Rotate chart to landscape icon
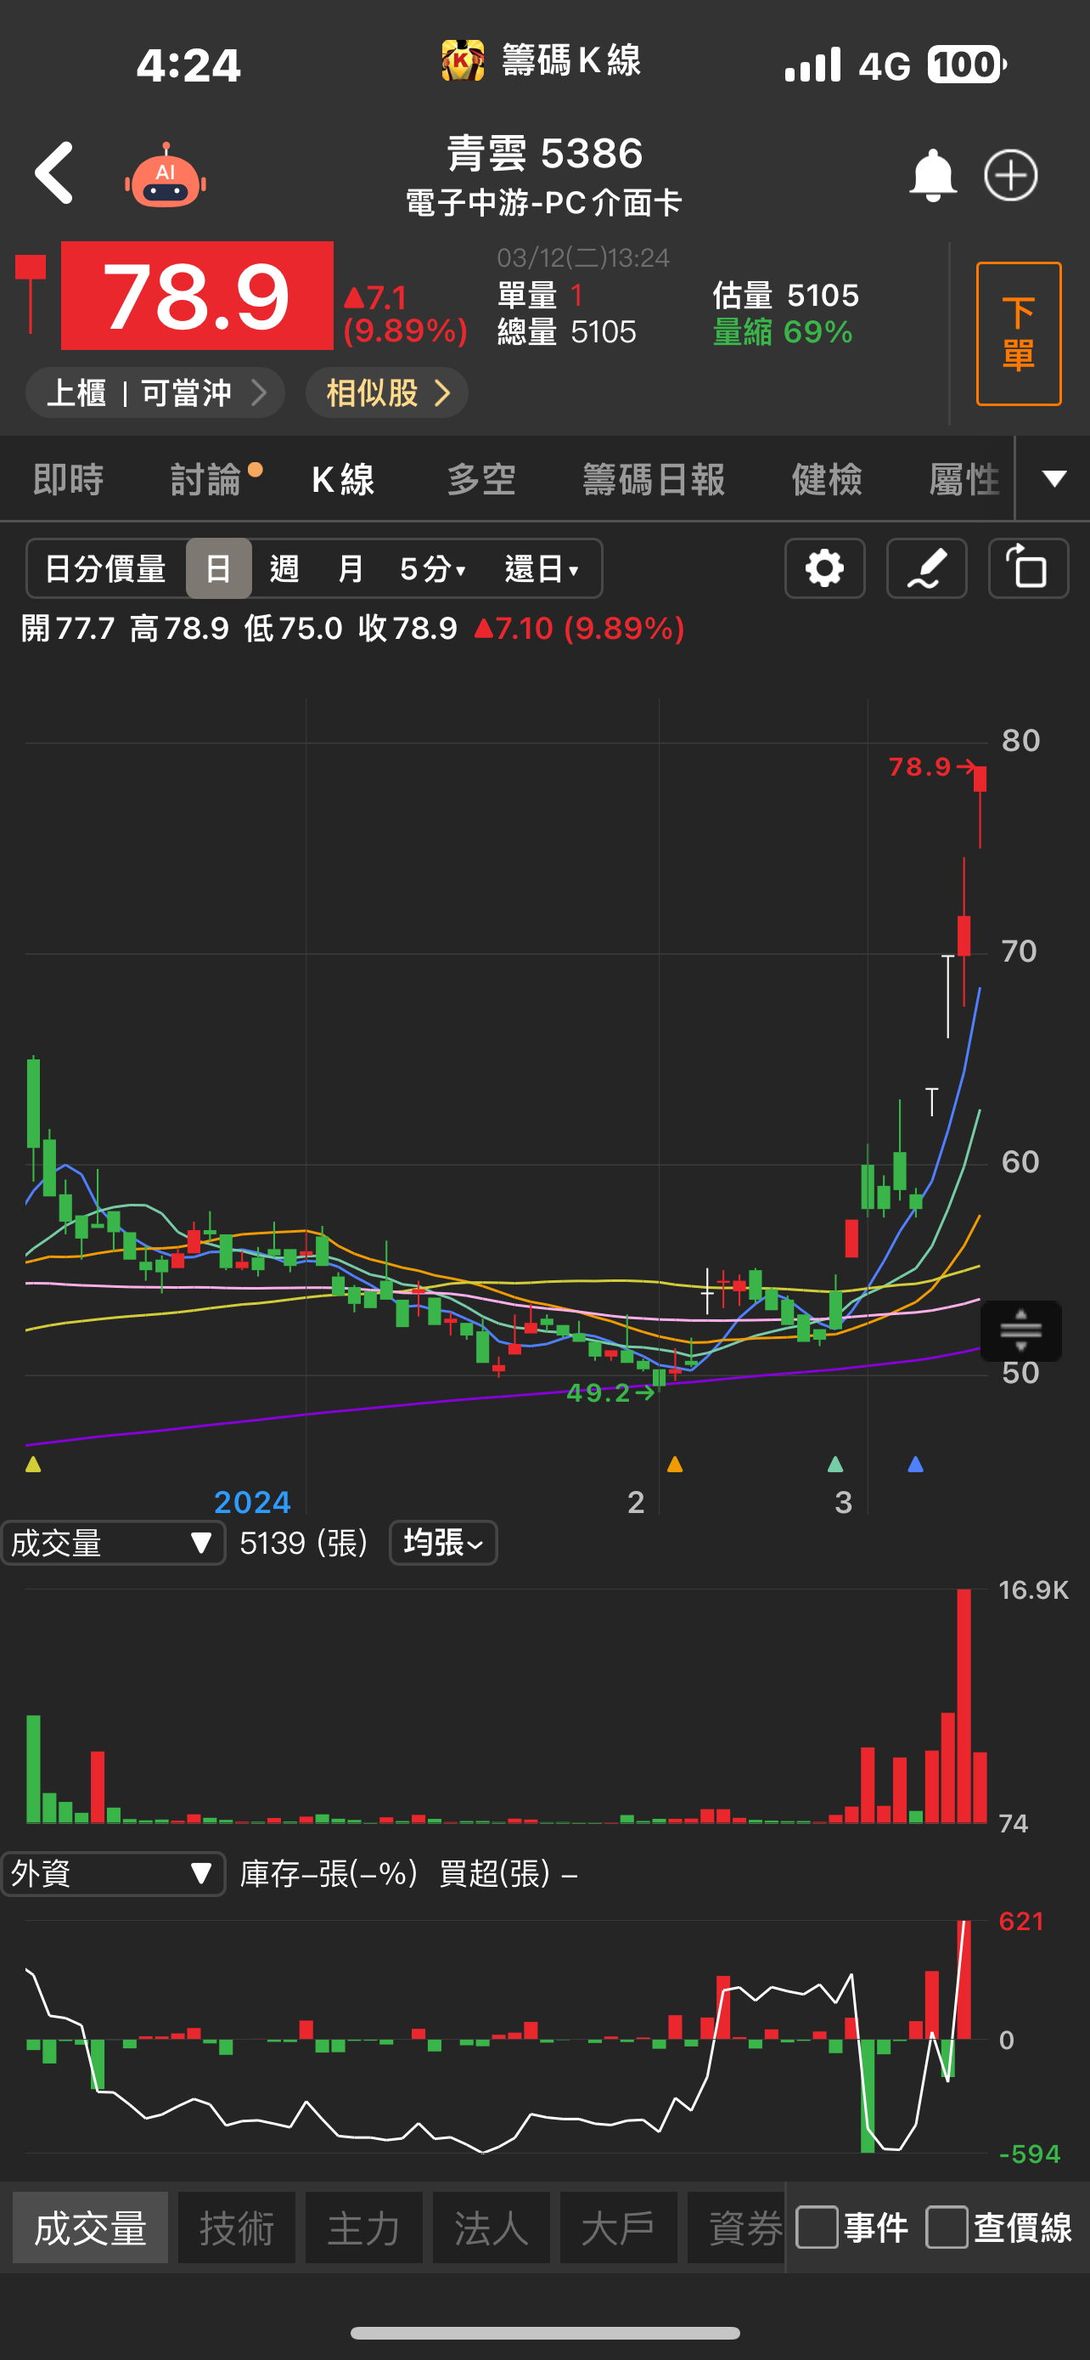 tap(1028, 569)
